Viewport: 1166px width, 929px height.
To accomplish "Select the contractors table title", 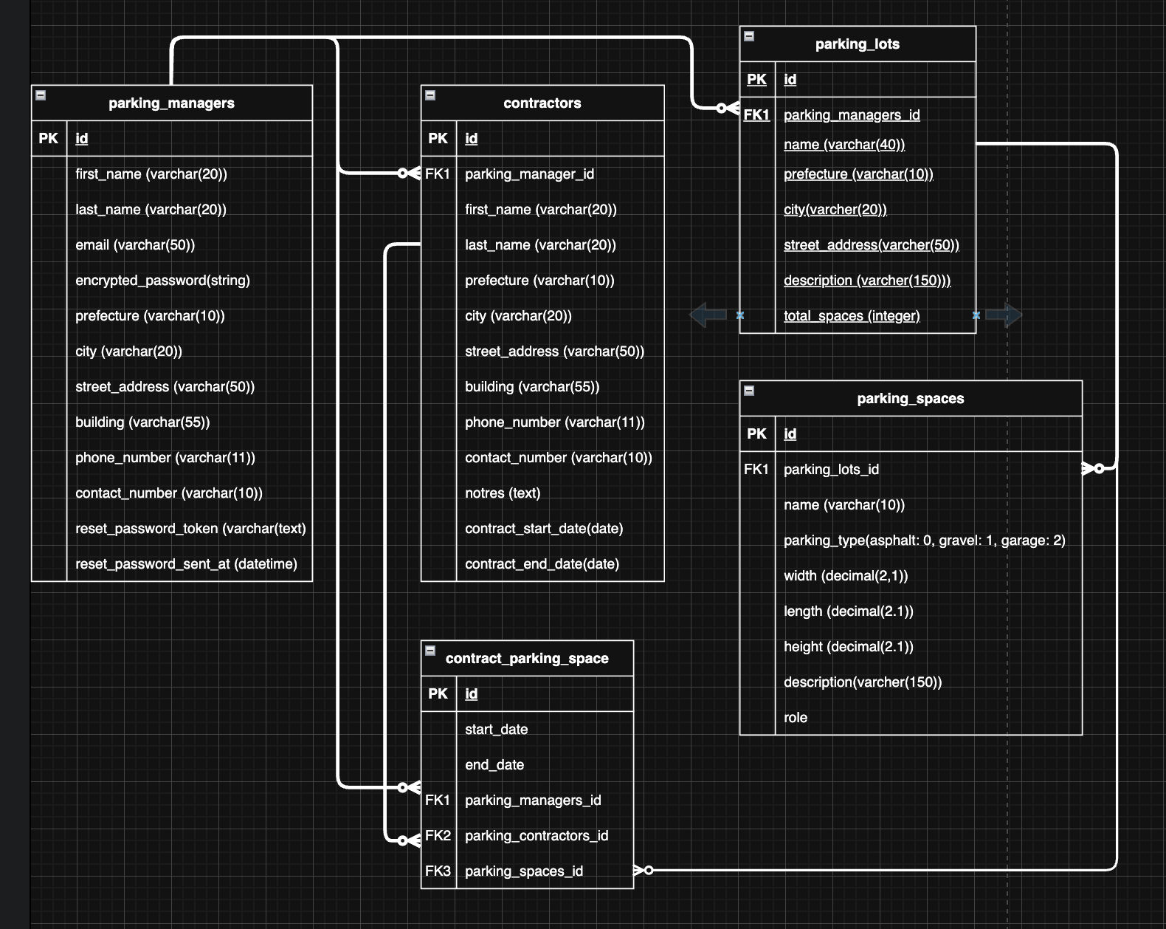I will click(x=542, y=103).
